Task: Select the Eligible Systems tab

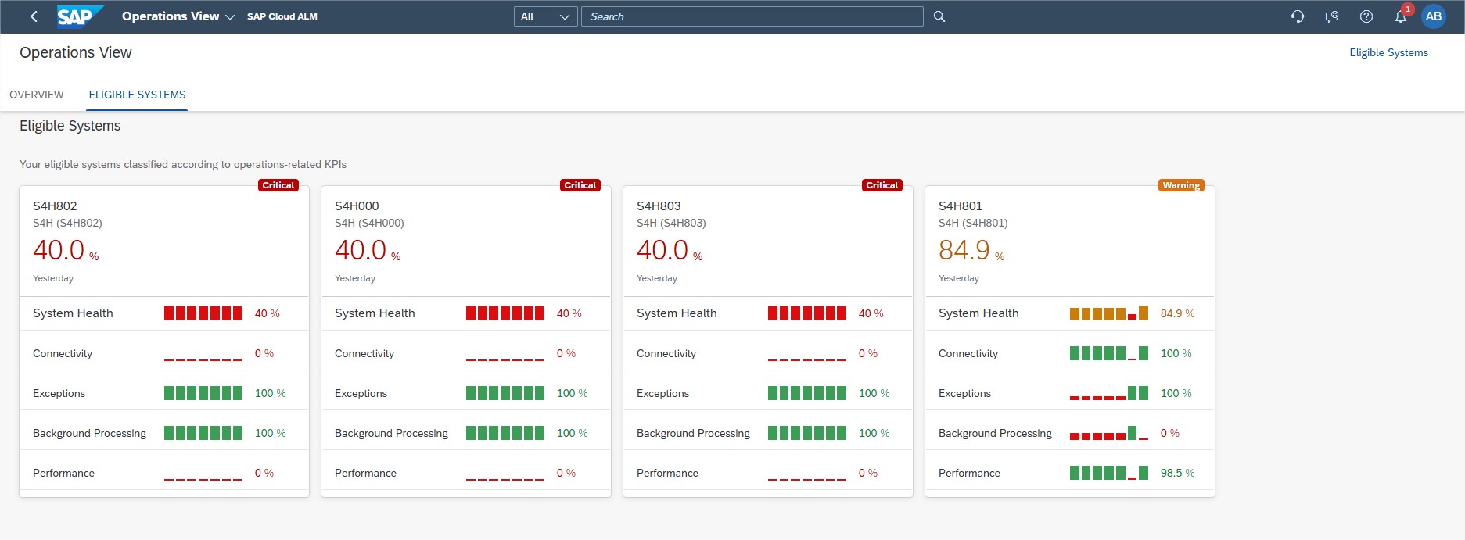Action: click(x=137, y=95)
